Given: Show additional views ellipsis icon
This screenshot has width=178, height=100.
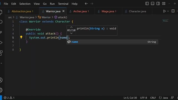Looking at the screenshot, I should [1, 63].
